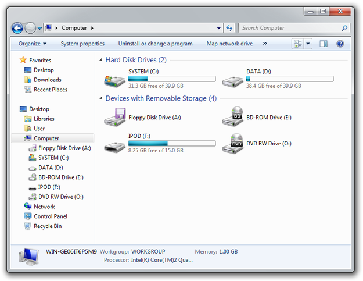
Task: Click the WIN-GE06IT6P5M9 computer name
Action: [71, 251]
